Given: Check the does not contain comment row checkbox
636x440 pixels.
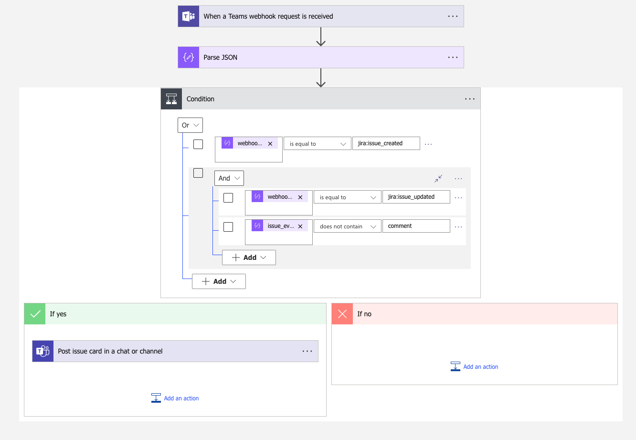Looking at the screenshot, I should click(x=228, y=226).
